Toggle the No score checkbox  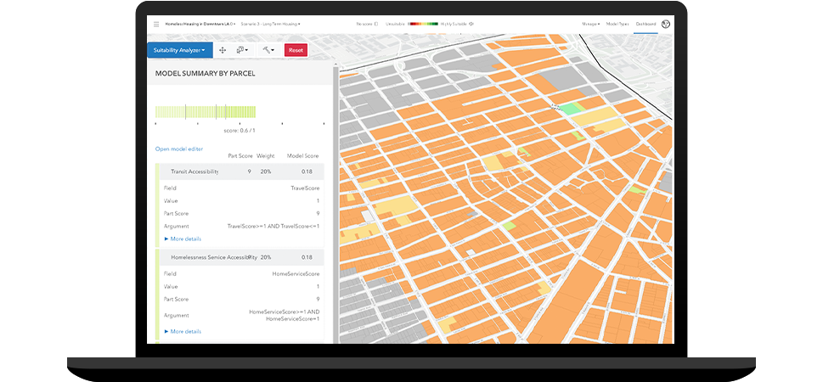[375, 24]
